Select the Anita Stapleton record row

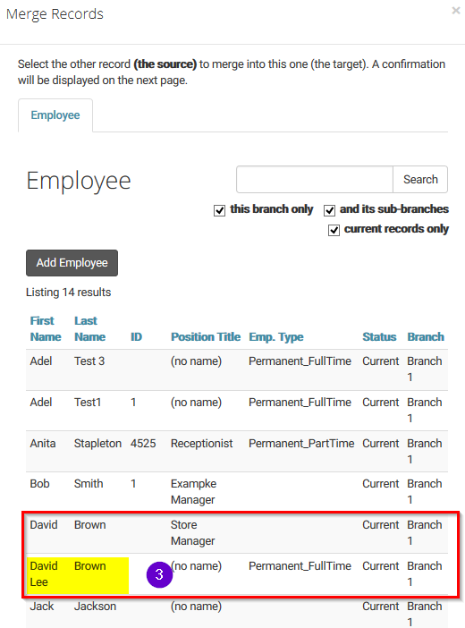(237, 452)
